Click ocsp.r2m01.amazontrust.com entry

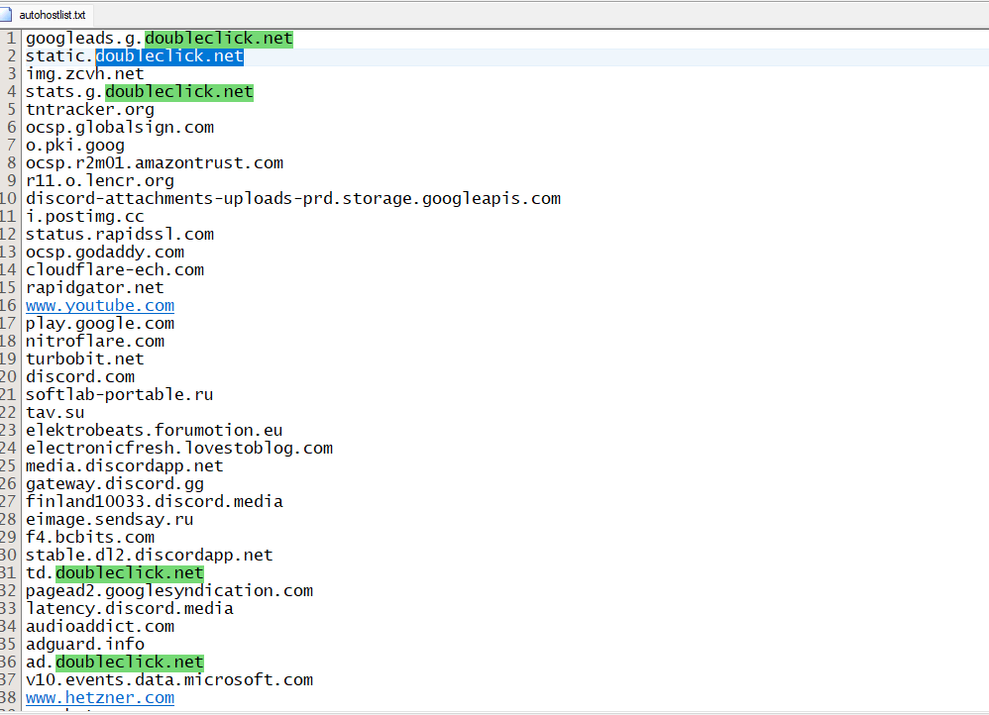(155, 163)
